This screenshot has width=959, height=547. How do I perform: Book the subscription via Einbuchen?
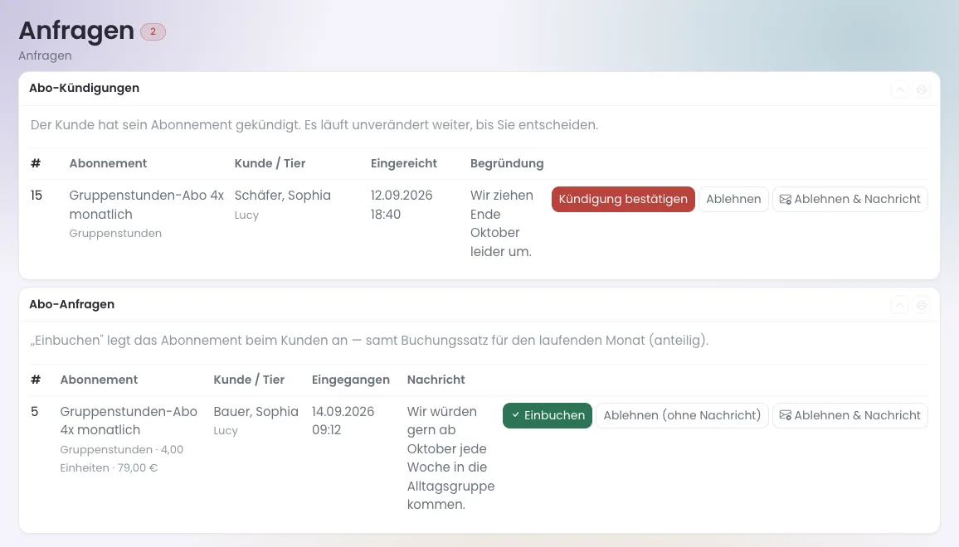548,415
